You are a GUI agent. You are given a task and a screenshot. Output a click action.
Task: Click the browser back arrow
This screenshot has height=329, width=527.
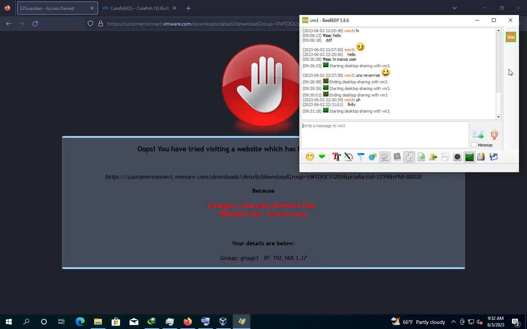[9, 24]
